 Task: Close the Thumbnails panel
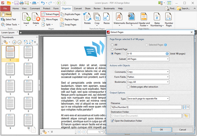(x=37, y=37)
